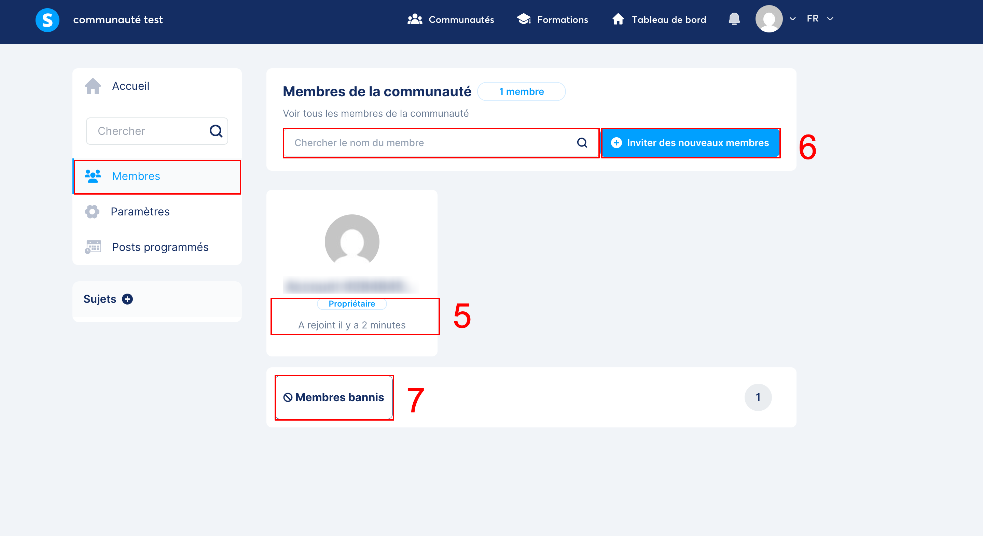Click the member's profile avatar thumbnail
The height and width of the screenshot is (536, 983).
(351, 241)
